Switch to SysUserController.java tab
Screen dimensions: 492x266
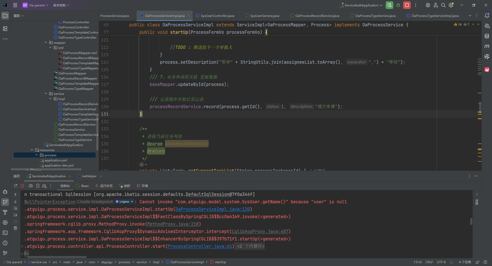click(x=215, y=16)
